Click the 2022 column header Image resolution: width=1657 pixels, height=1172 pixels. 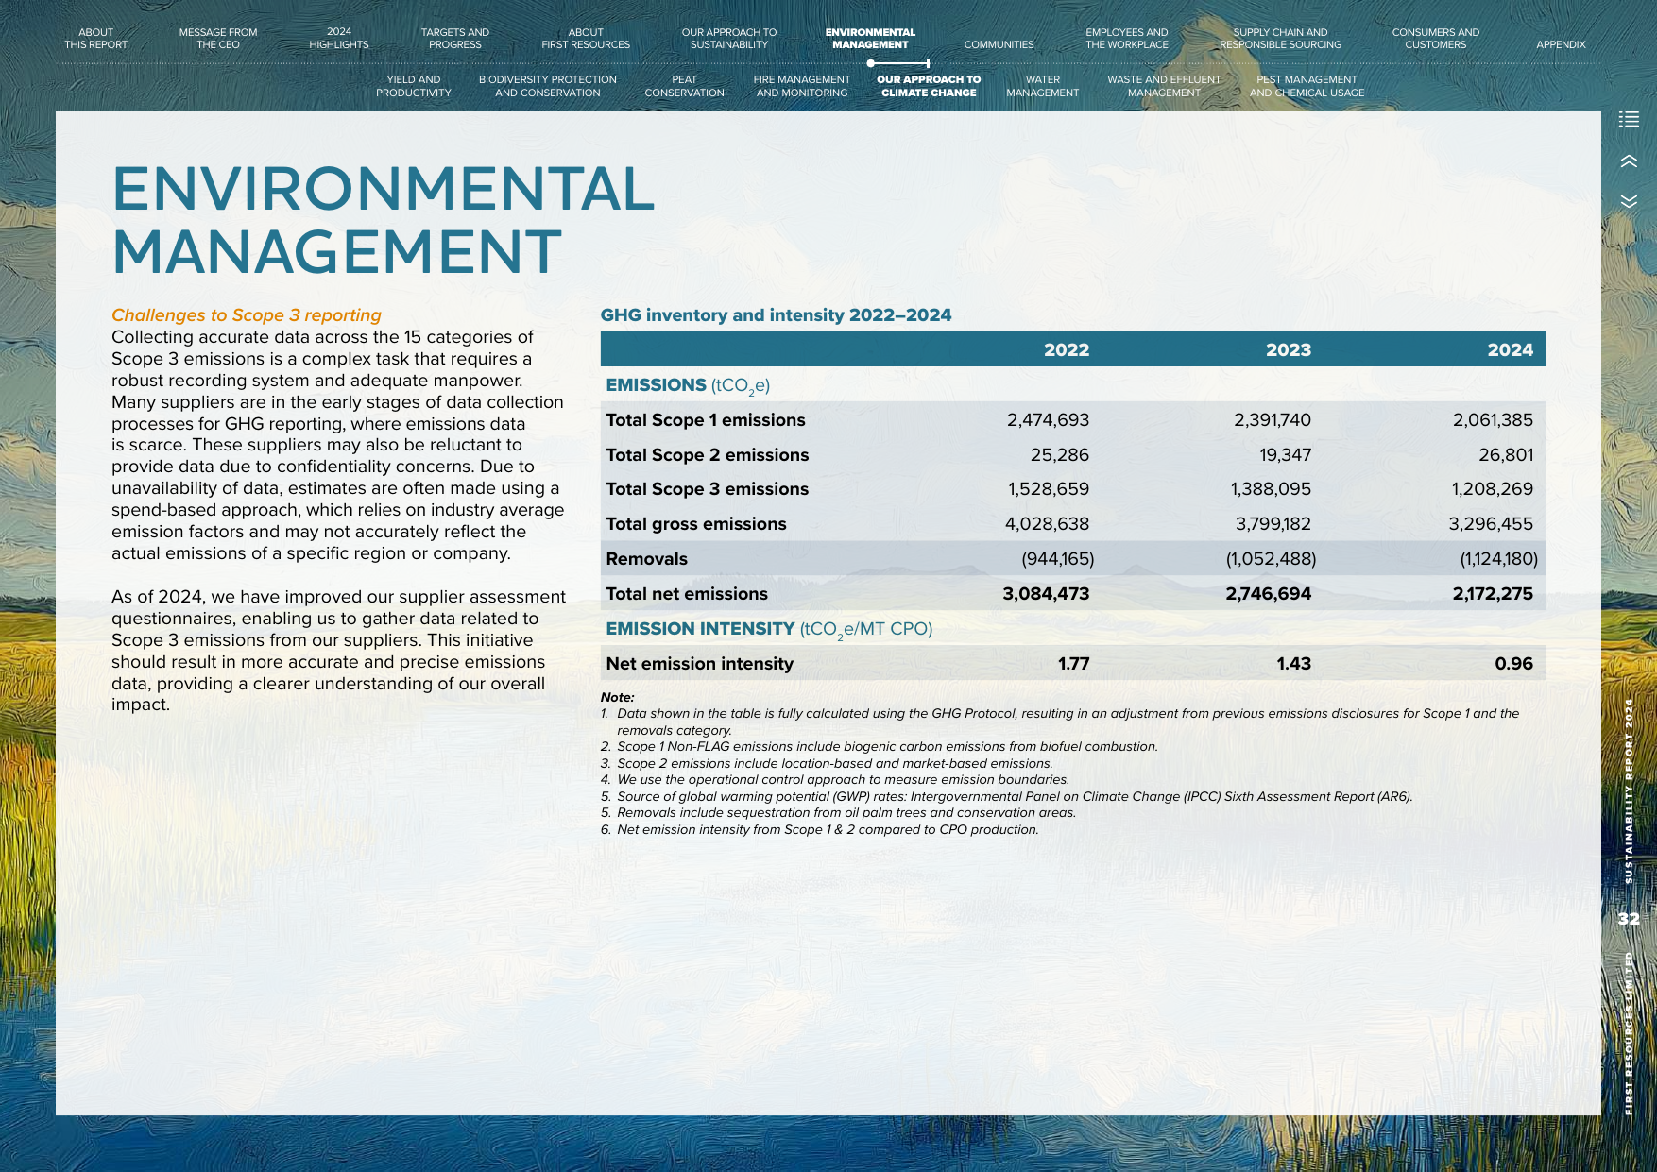pyautogui.click(x=1067, y=349)
